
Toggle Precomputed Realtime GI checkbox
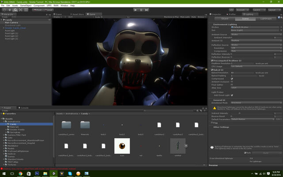point(212,61)
